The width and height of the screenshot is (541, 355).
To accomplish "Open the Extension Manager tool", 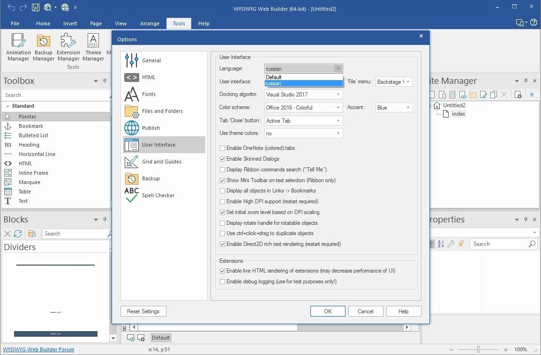I will pos(68,47).
